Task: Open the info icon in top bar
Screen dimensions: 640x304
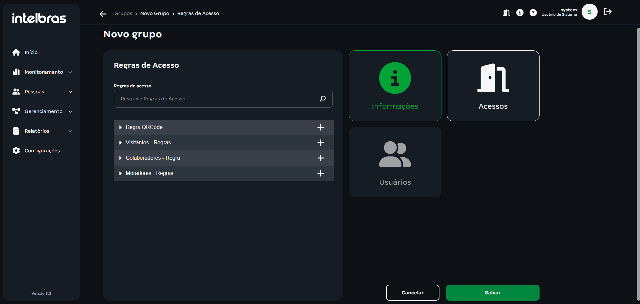Action: tap(520, 13)
